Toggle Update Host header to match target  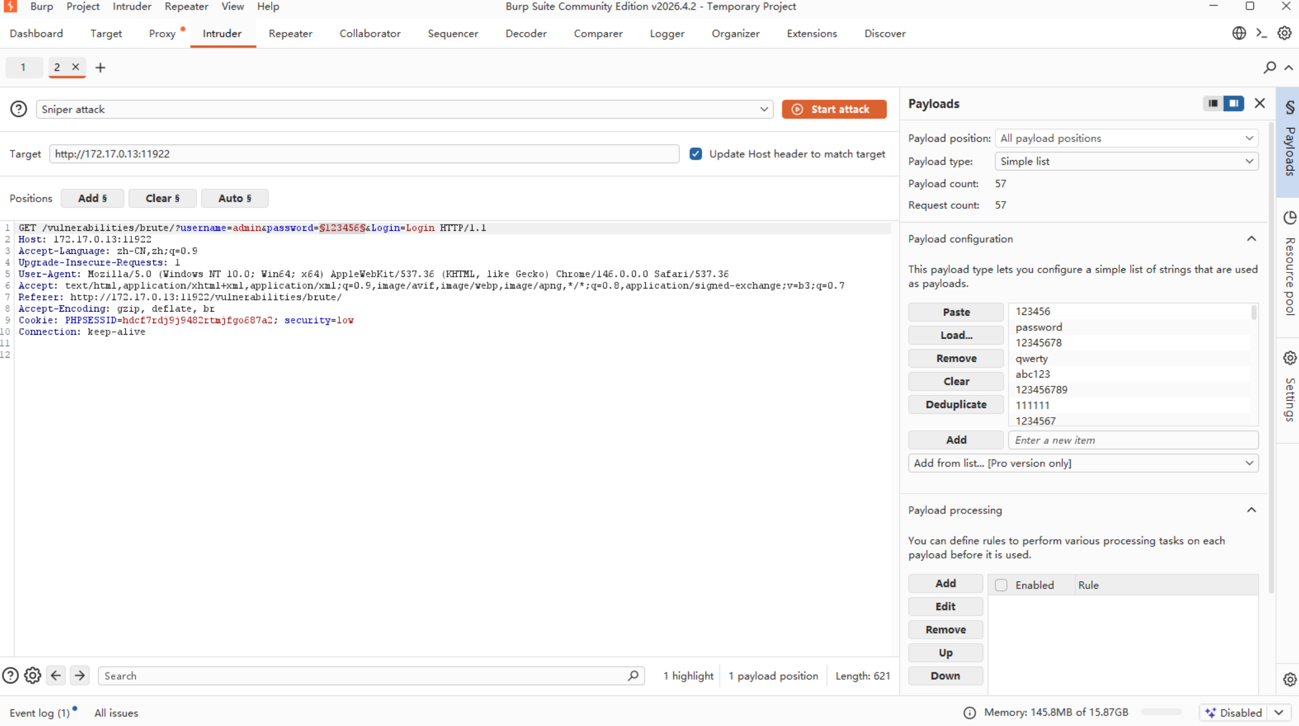click(696, 154)
